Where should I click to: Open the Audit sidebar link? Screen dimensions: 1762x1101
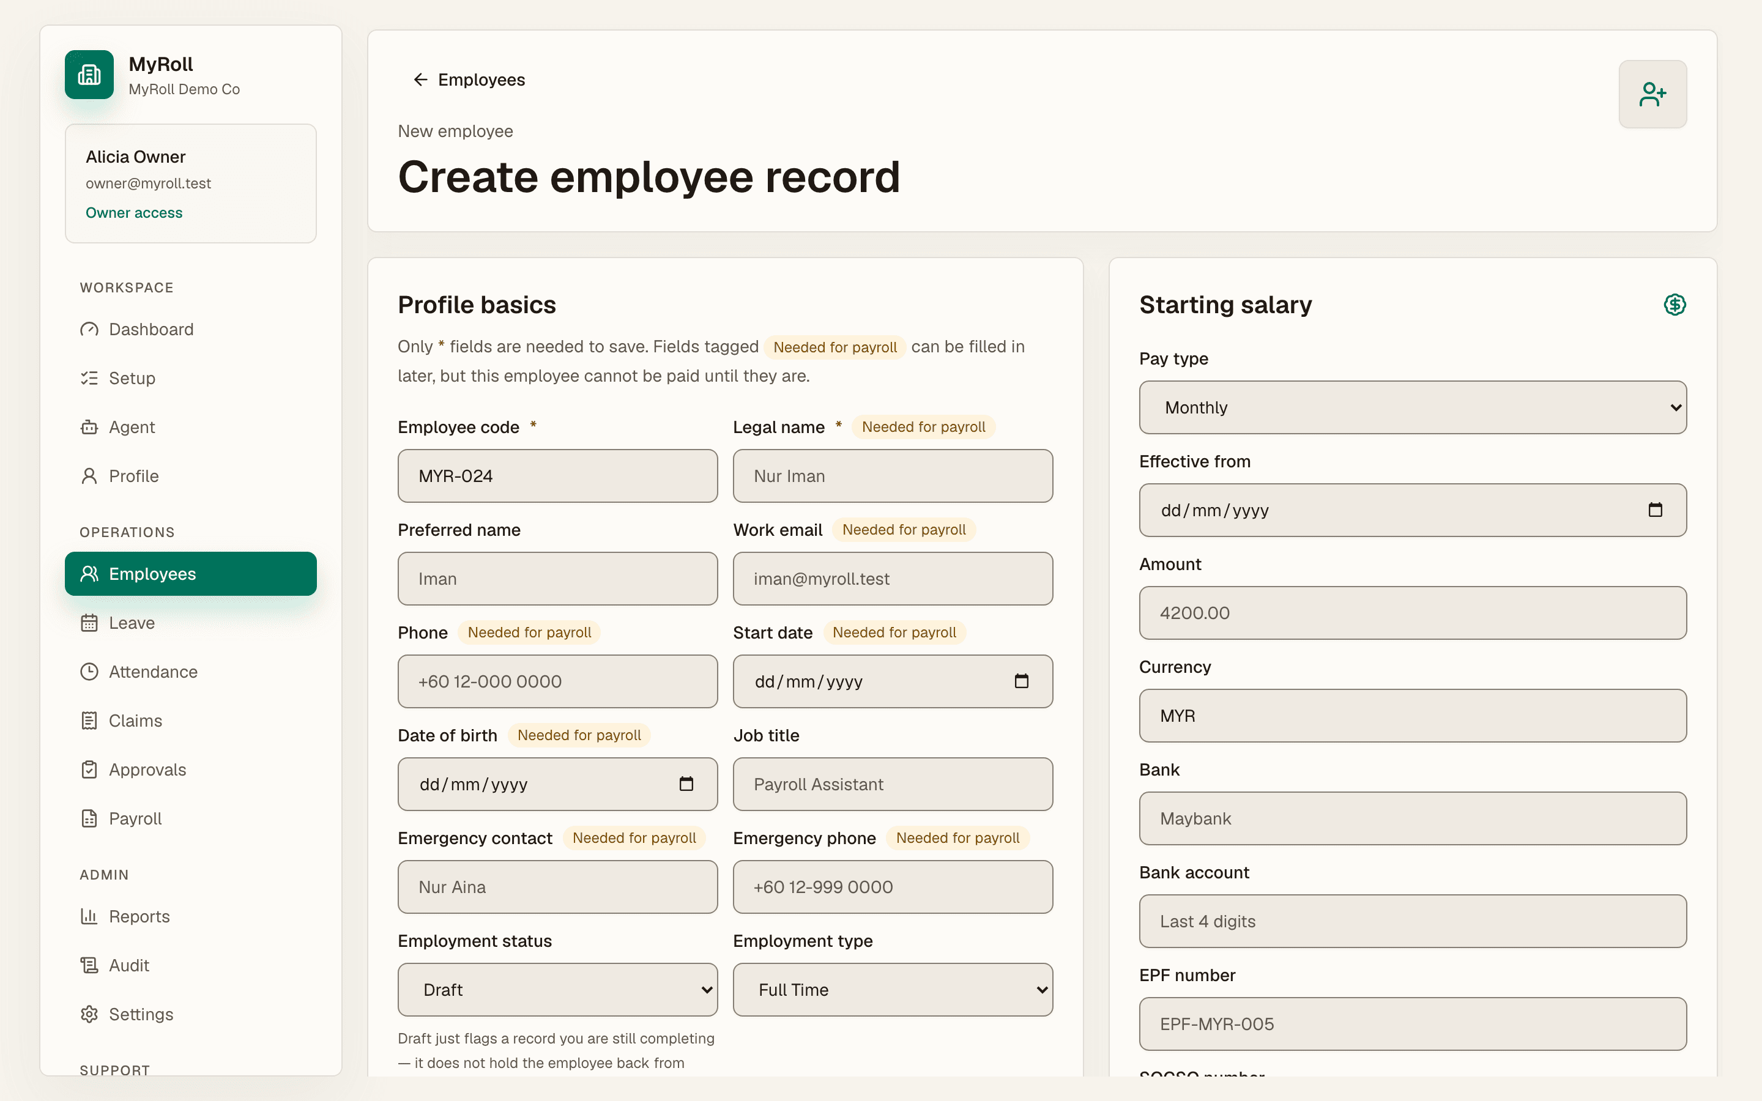pyautogui.click(x=191, y=966)
